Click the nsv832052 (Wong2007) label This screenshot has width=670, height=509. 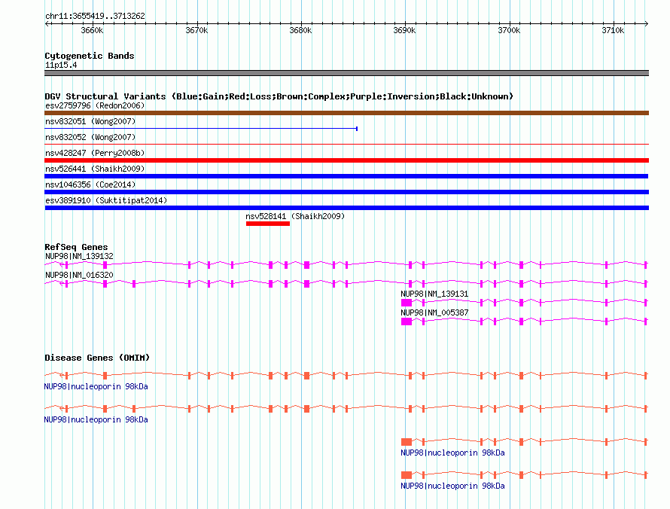click(90, 137)
